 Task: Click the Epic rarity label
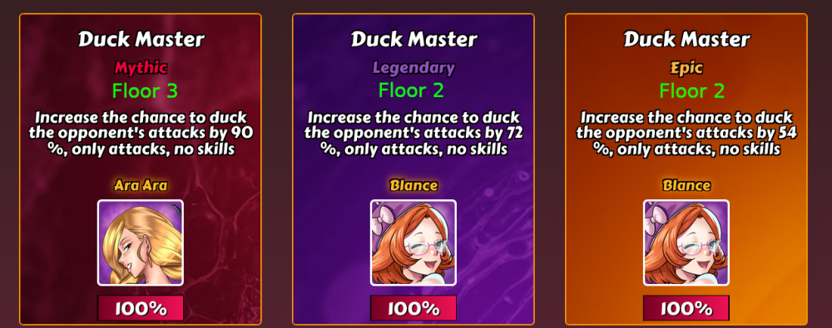[x=686, y=68]
